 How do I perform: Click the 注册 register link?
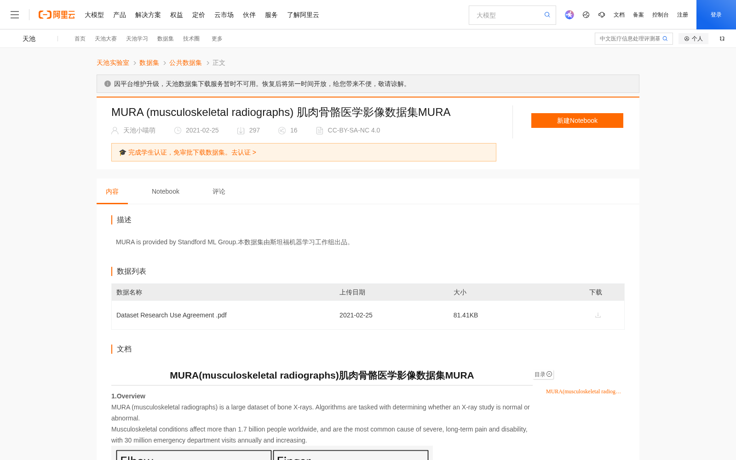click(683, 15)
